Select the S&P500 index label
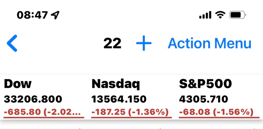Viewport: 263px width, 129px height. click(x=205, y=84)
